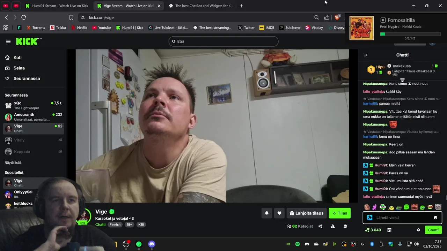
Task: Open zoom control in address bar
Action: pos(316,17)
